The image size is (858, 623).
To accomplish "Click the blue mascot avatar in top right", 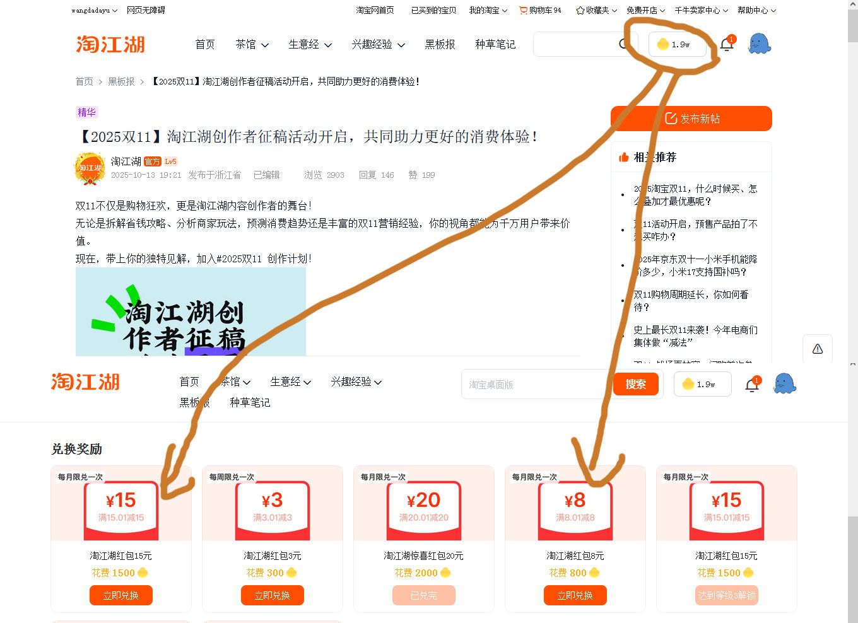I will [x=759, y=43].
